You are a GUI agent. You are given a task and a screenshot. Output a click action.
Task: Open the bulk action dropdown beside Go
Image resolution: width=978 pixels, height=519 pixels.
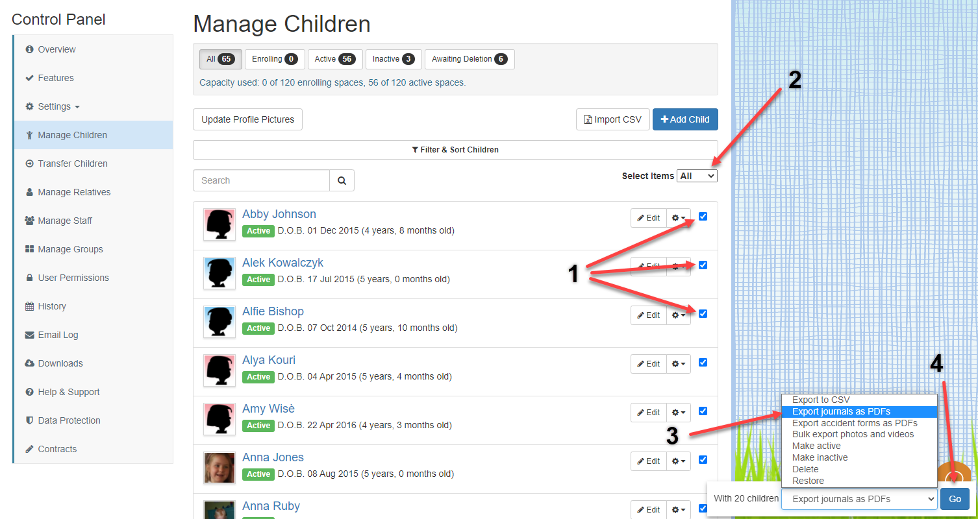point(859,499)
